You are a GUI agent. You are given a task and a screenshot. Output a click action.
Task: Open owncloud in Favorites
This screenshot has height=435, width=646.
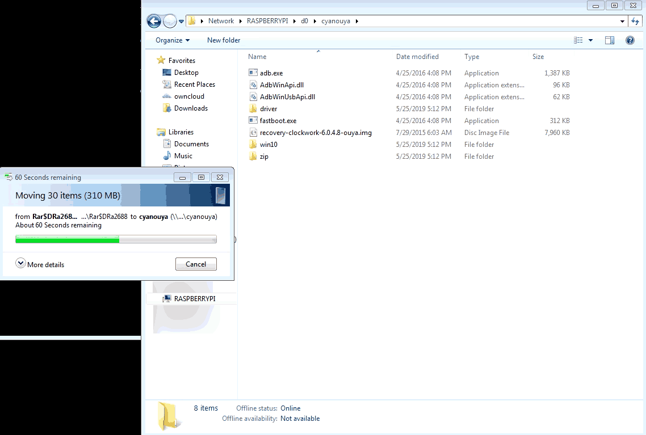tap(189, 96)
